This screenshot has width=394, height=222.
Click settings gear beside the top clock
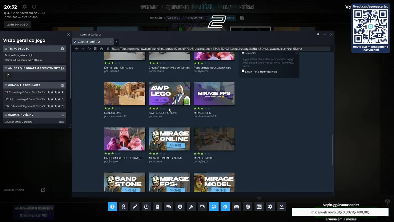pos(25,7)
